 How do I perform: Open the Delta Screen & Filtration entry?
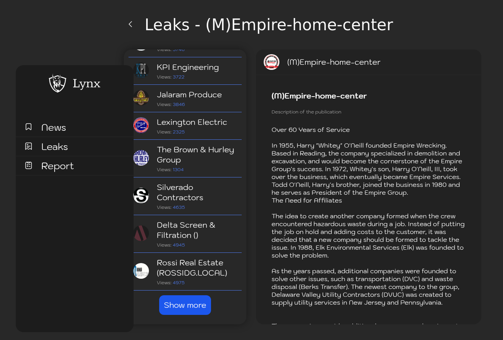(x=185, y=234)
